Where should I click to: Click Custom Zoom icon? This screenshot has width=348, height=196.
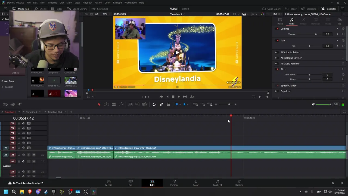[210, 104]
